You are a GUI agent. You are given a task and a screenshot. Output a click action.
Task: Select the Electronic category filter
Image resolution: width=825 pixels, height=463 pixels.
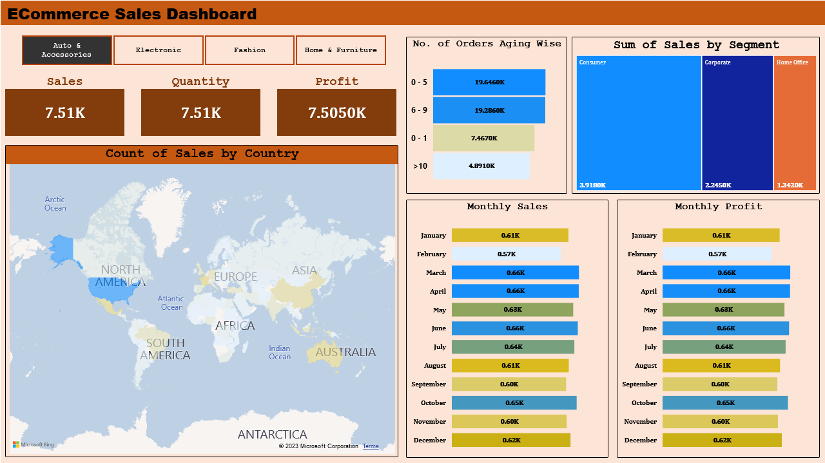click(159, 50)
